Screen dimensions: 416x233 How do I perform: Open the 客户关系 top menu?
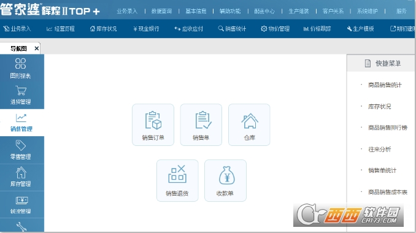tap(333, 11)
